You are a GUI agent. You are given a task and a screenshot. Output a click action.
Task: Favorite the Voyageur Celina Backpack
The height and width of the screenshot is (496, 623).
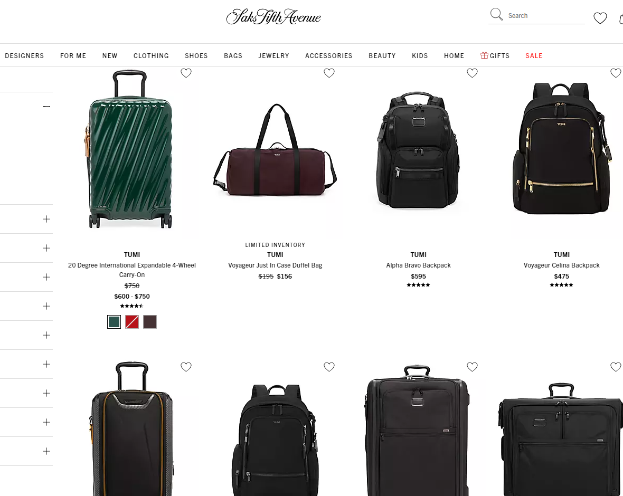pyautogui.click(x=616, y=73)
